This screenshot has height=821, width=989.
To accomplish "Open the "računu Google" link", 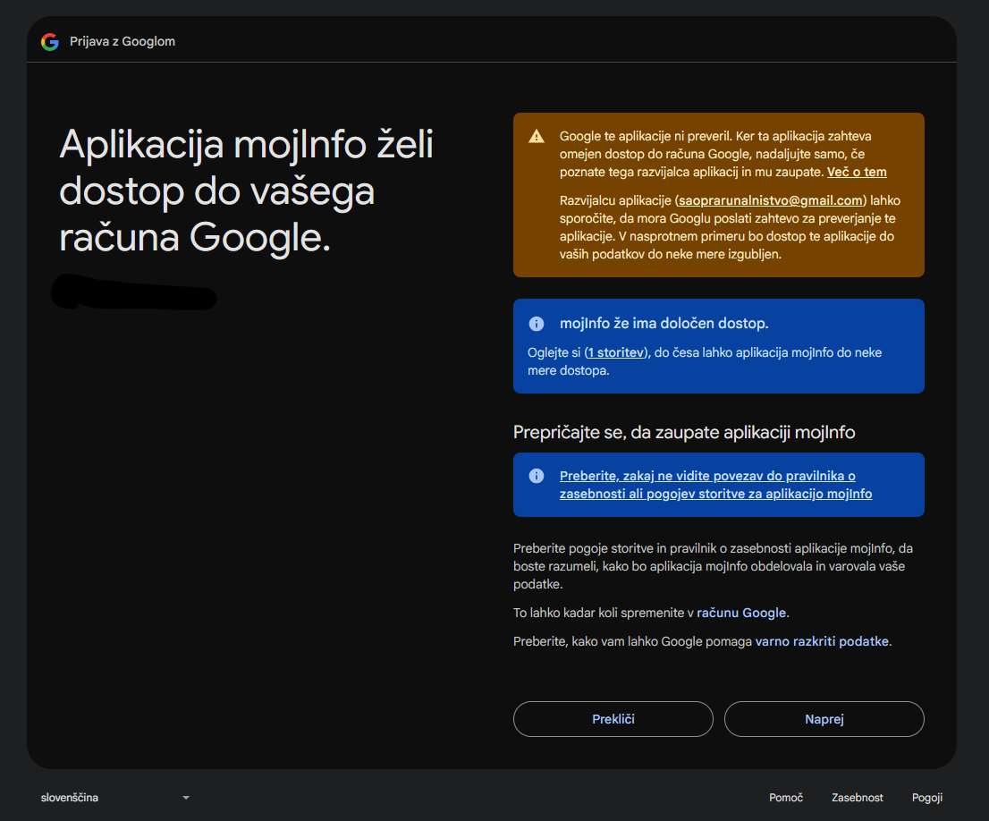I will [x=741, y=613].
